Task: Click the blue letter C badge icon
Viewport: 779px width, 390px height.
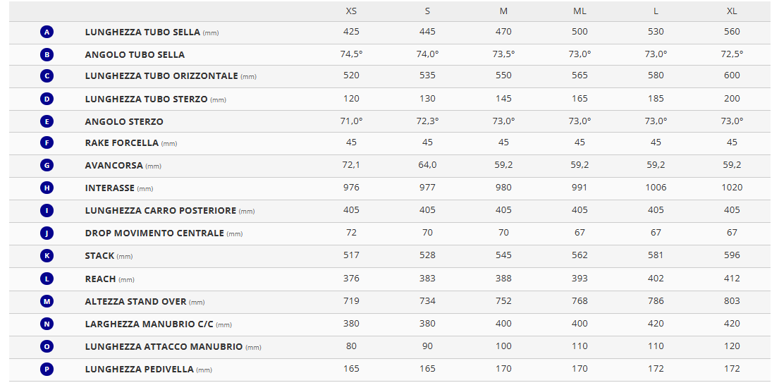Action: pyautogui.click(x=47, y=76)
